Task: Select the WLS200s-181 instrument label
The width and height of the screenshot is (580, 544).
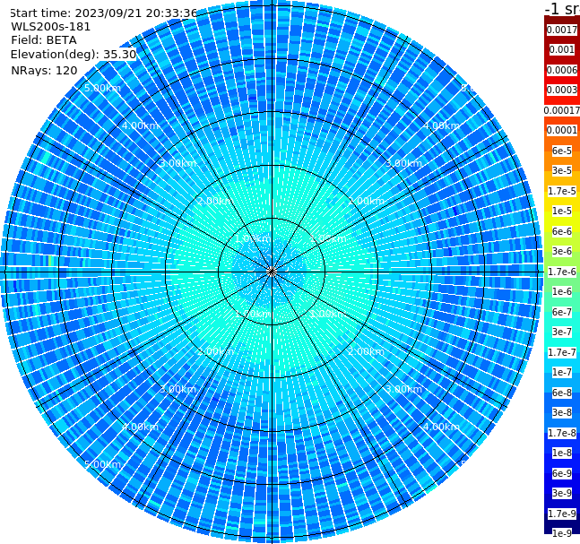Action: tap(51, 27)
